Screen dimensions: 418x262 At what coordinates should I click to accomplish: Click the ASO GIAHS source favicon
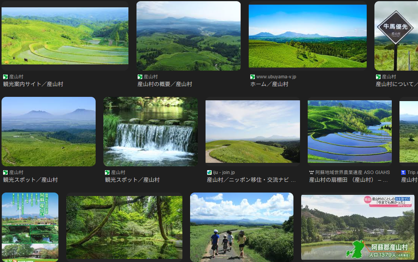[312, 172]
